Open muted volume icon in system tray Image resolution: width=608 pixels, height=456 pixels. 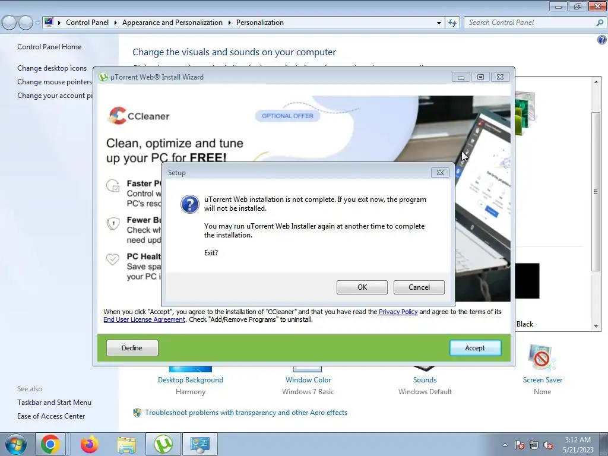548,445
